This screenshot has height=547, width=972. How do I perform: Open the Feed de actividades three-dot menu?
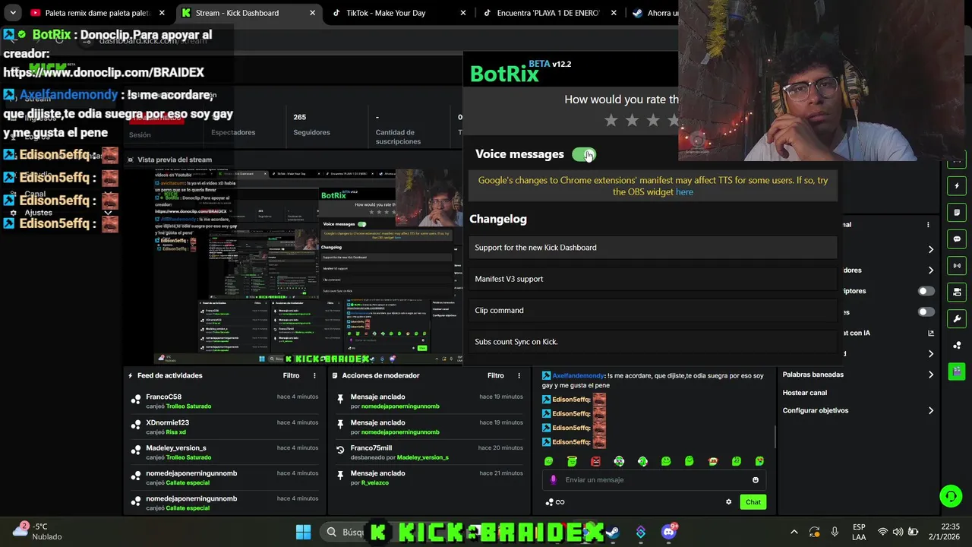tap(314, 375)
